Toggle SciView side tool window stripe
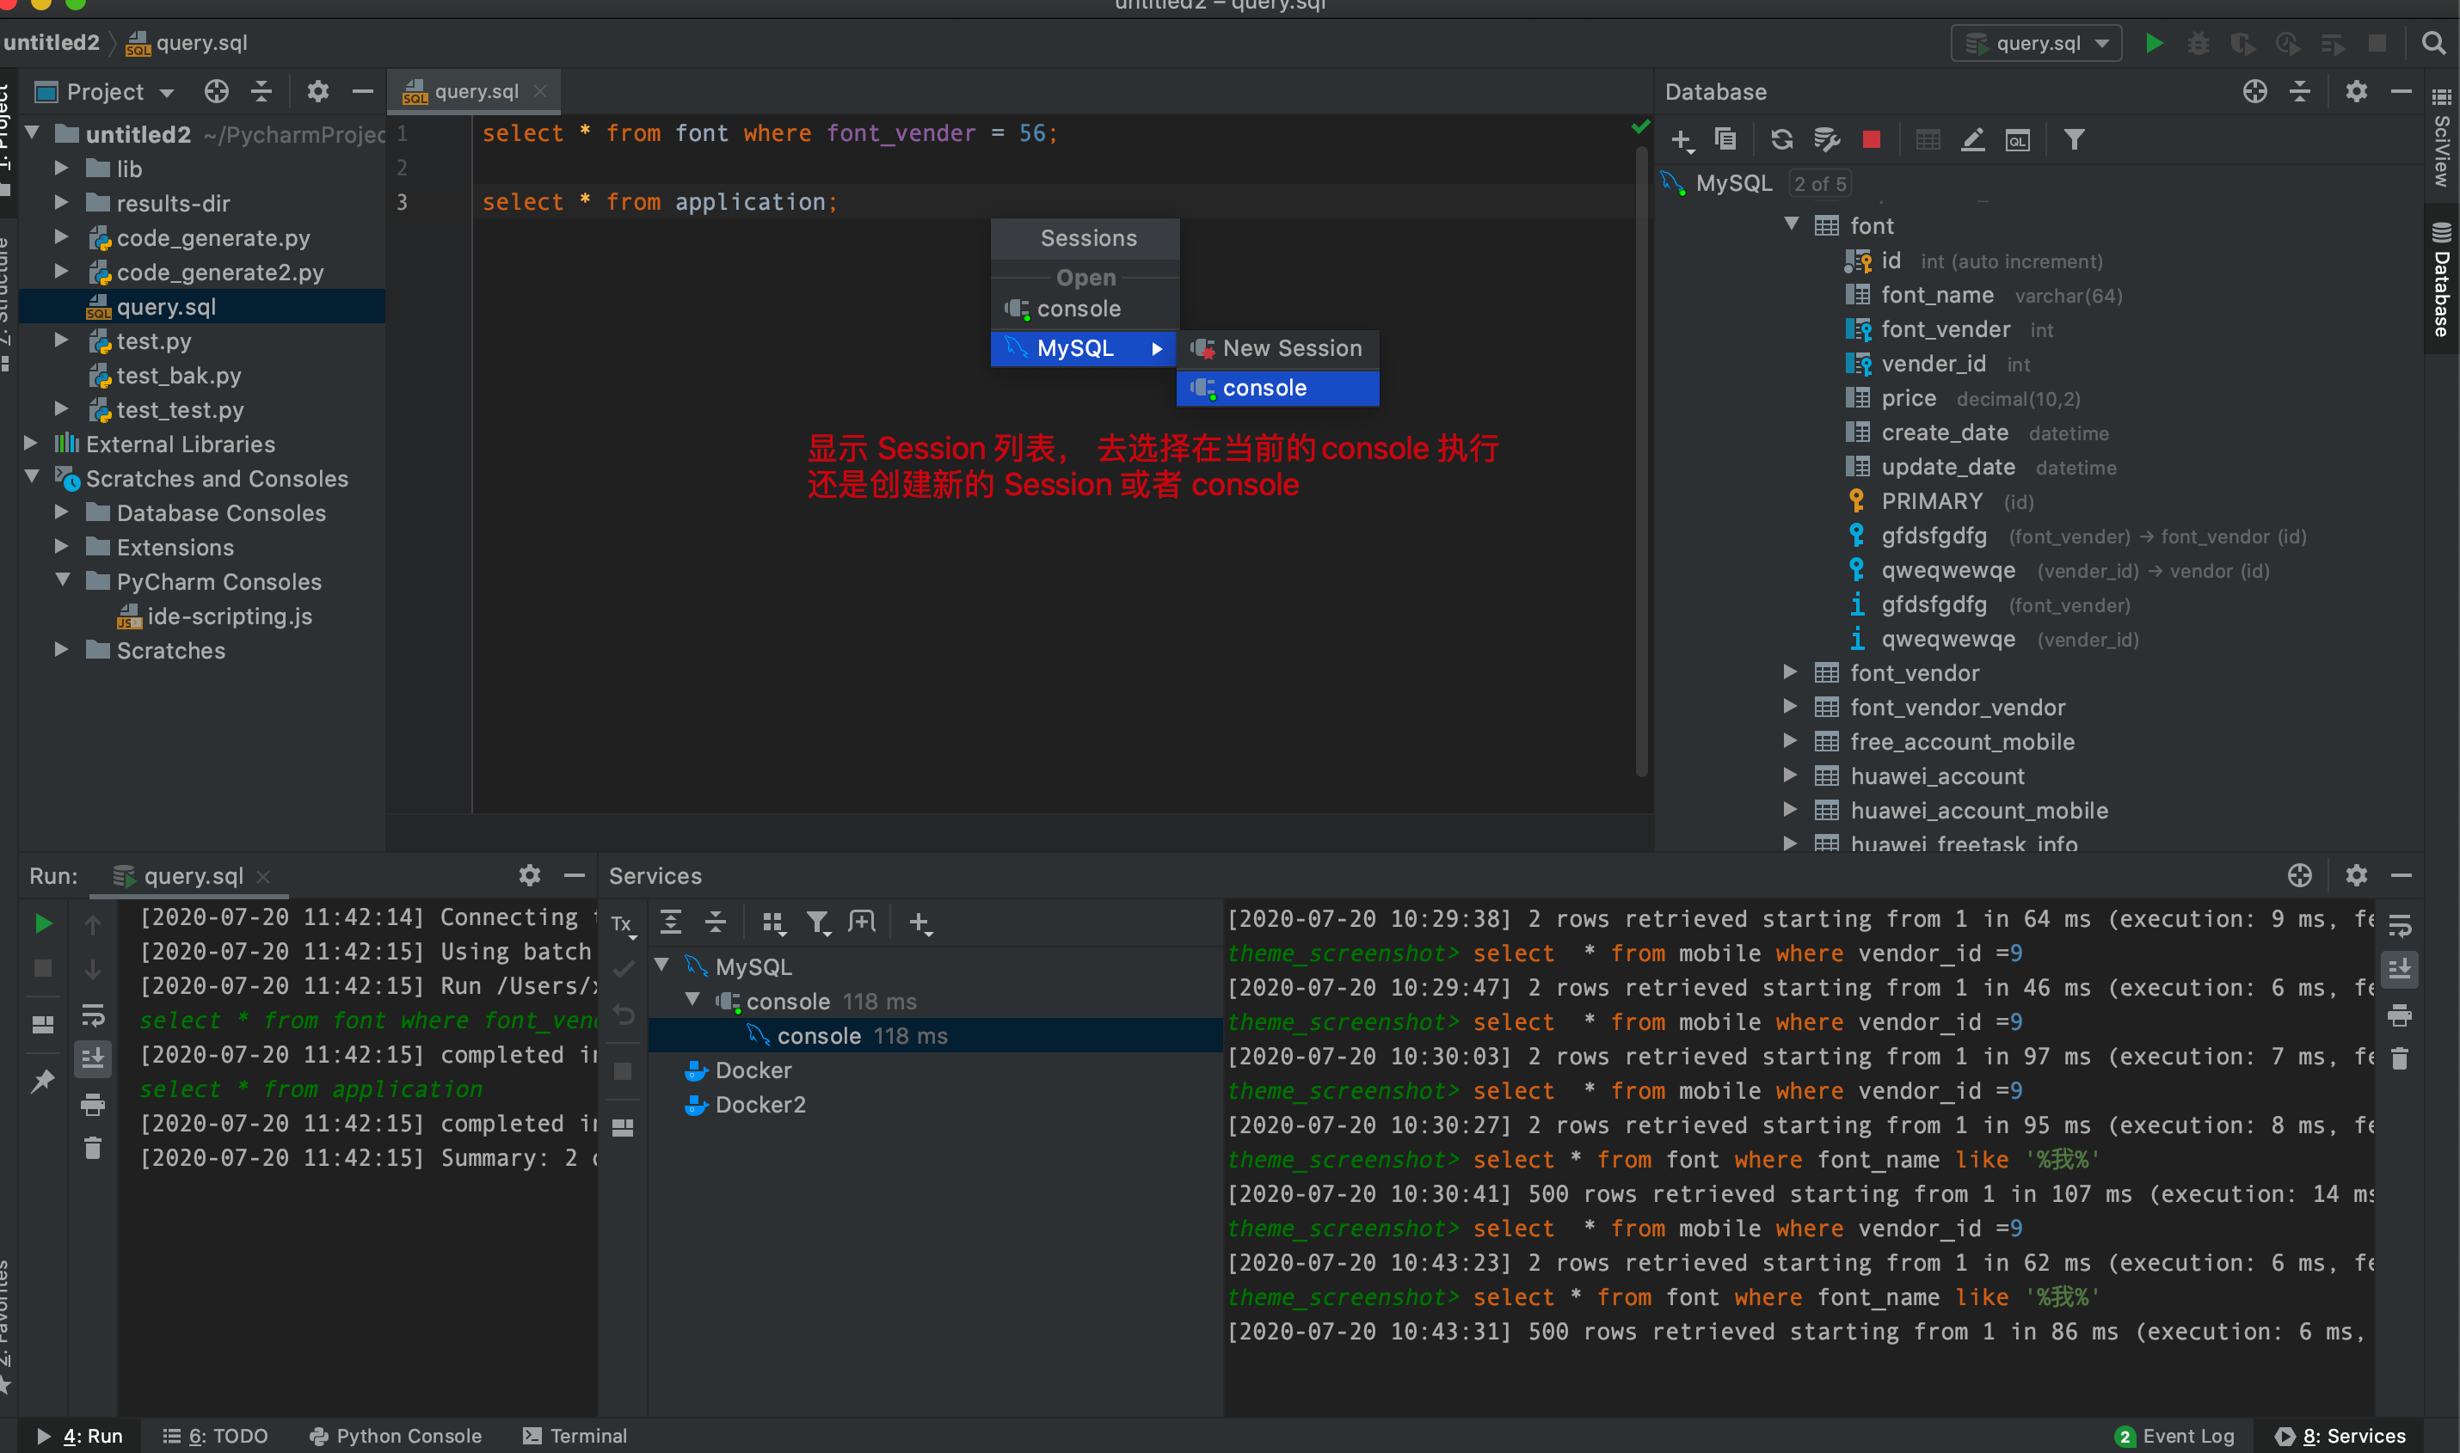The width and height of the screenshot is (2460, 1453). [2441, 139]
